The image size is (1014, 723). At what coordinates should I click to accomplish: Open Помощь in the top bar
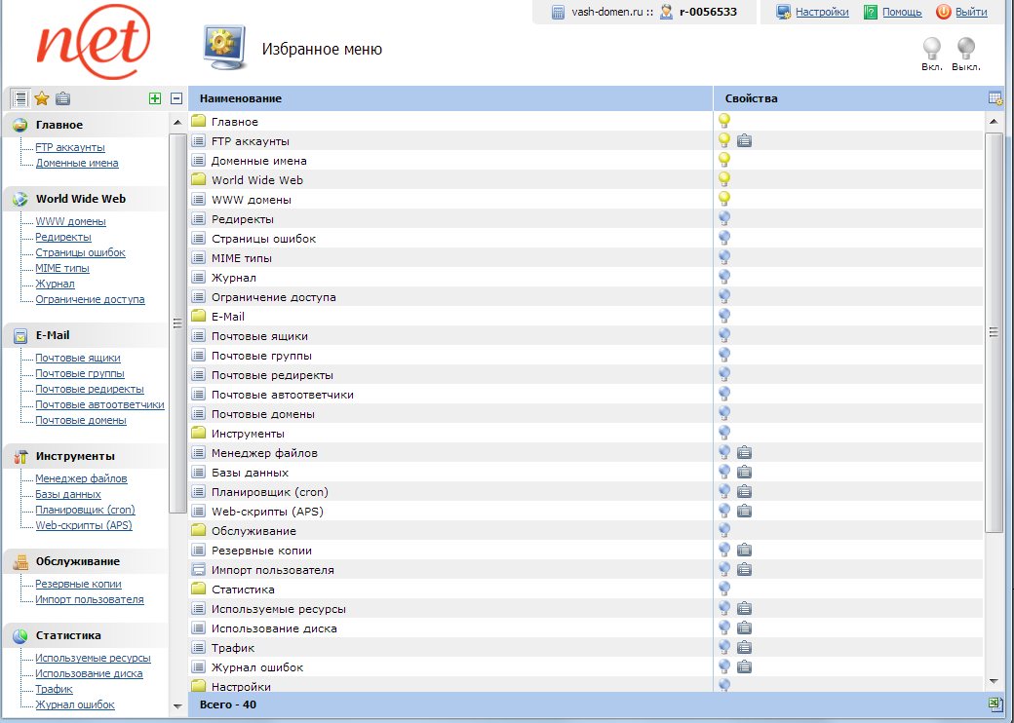click(901, 12)
